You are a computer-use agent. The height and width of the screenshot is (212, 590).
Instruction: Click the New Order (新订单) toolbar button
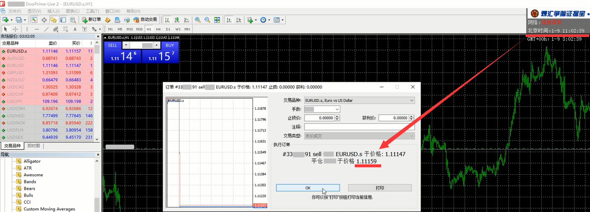(x=91, y=19)
